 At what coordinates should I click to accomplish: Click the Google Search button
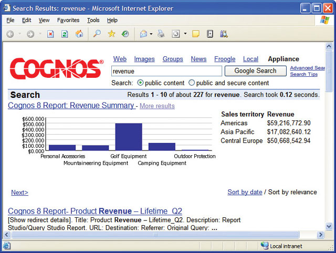pyautogui.click(x=256, y=71)
